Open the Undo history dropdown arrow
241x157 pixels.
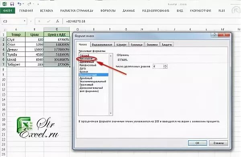(23, 4)
